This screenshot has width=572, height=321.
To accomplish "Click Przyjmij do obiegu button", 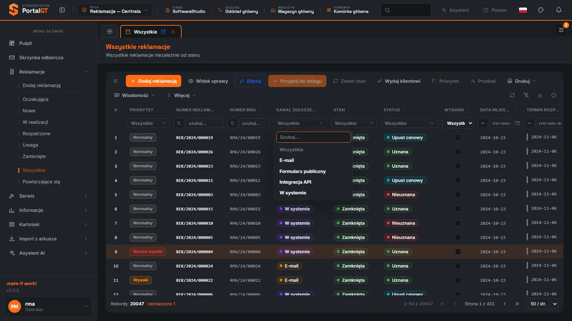I will pos(297,81).
